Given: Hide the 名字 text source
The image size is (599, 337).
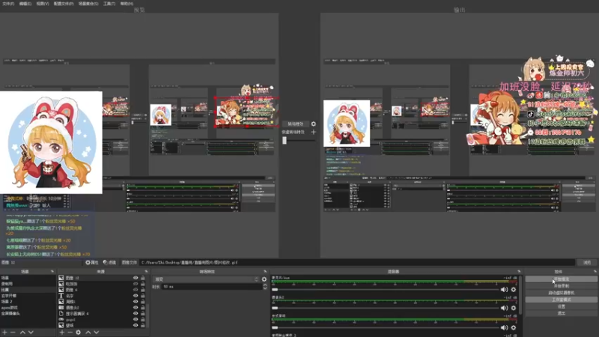Looking at the screenshot, I should (136, 296).
